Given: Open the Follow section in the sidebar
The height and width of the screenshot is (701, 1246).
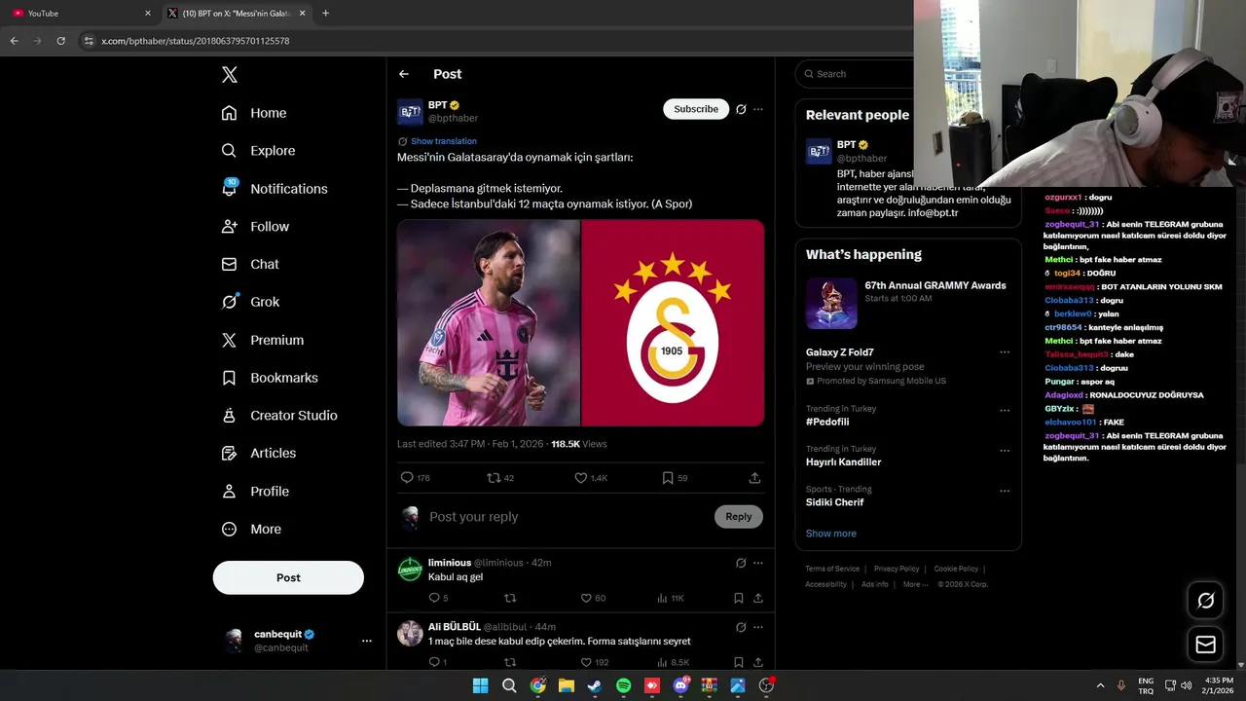Looking at the screenshot, I should tap(255, 227).
